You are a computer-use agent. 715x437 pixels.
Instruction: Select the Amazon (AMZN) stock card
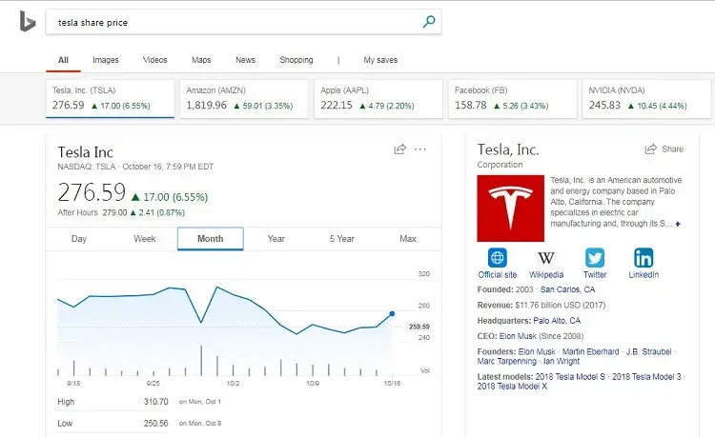(244, 99)
